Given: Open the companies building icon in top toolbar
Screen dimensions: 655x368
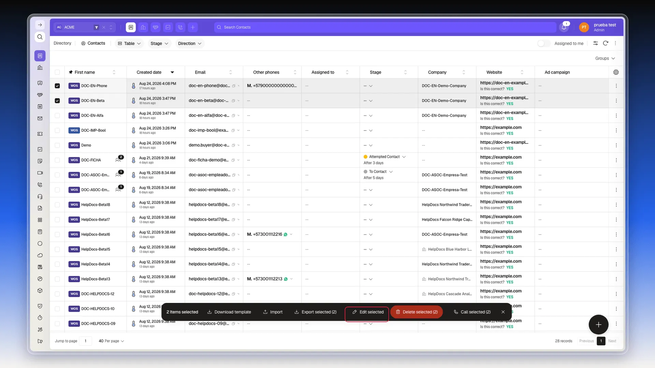Looking at the screenshot, I should tap(143, 27).
